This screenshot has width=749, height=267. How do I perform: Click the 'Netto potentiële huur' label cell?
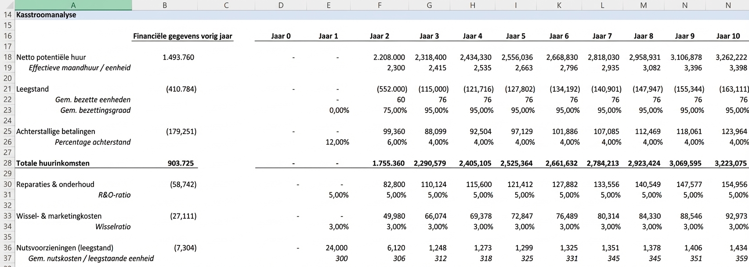(51, 58)
